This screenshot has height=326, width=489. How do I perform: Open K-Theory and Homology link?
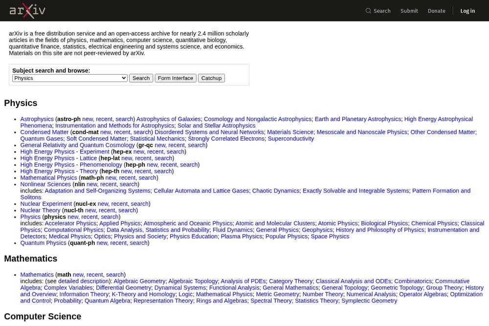point(143,295)
